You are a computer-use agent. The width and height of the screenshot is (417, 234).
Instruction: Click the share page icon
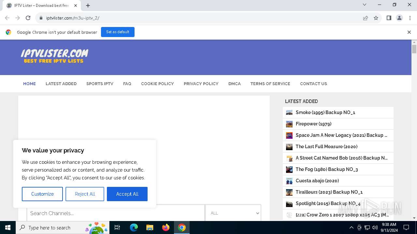[x=366, y=18]
